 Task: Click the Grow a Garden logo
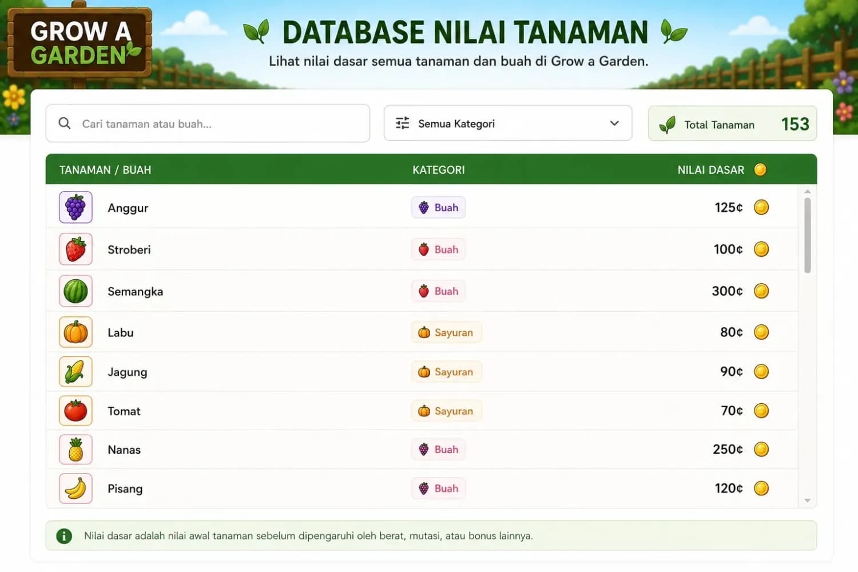click(x=80, y=43)
